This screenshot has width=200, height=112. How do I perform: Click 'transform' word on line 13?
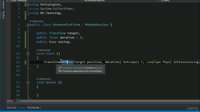click(52, 62)
